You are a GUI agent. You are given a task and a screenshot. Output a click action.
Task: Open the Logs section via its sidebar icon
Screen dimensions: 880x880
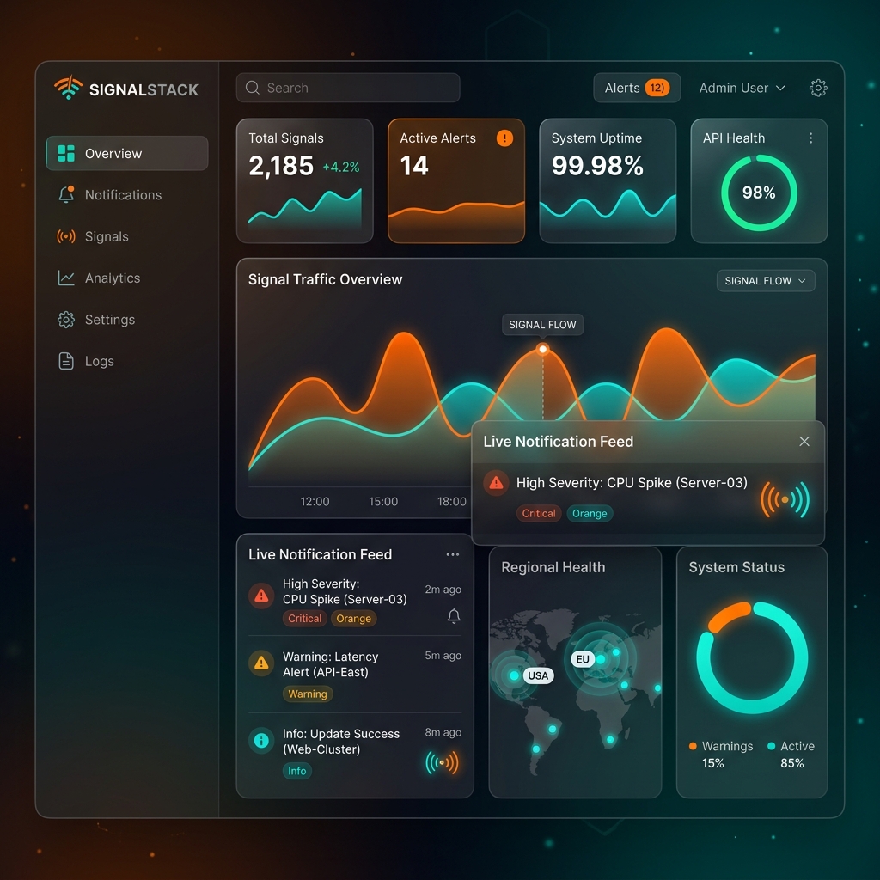(65, 361)
